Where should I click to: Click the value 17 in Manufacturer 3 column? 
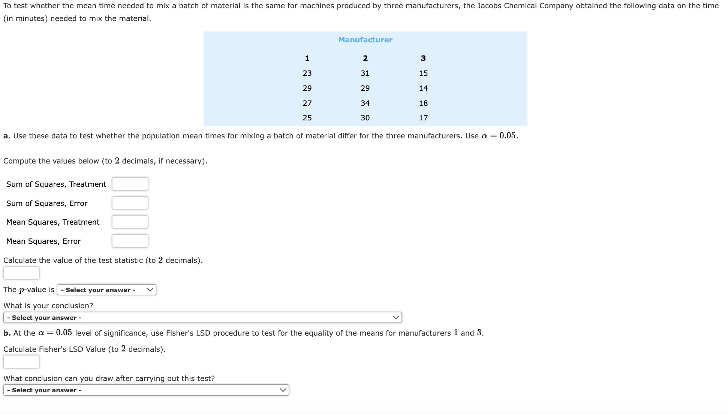click(x=423, y=117)
